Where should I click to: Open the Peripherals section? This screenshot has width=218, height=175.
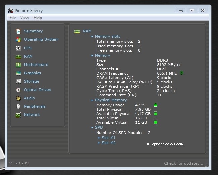35,106
